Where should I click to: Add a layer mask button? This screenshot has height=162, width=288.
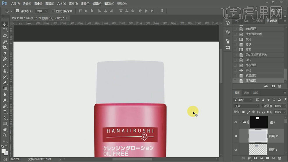[255, 158]
